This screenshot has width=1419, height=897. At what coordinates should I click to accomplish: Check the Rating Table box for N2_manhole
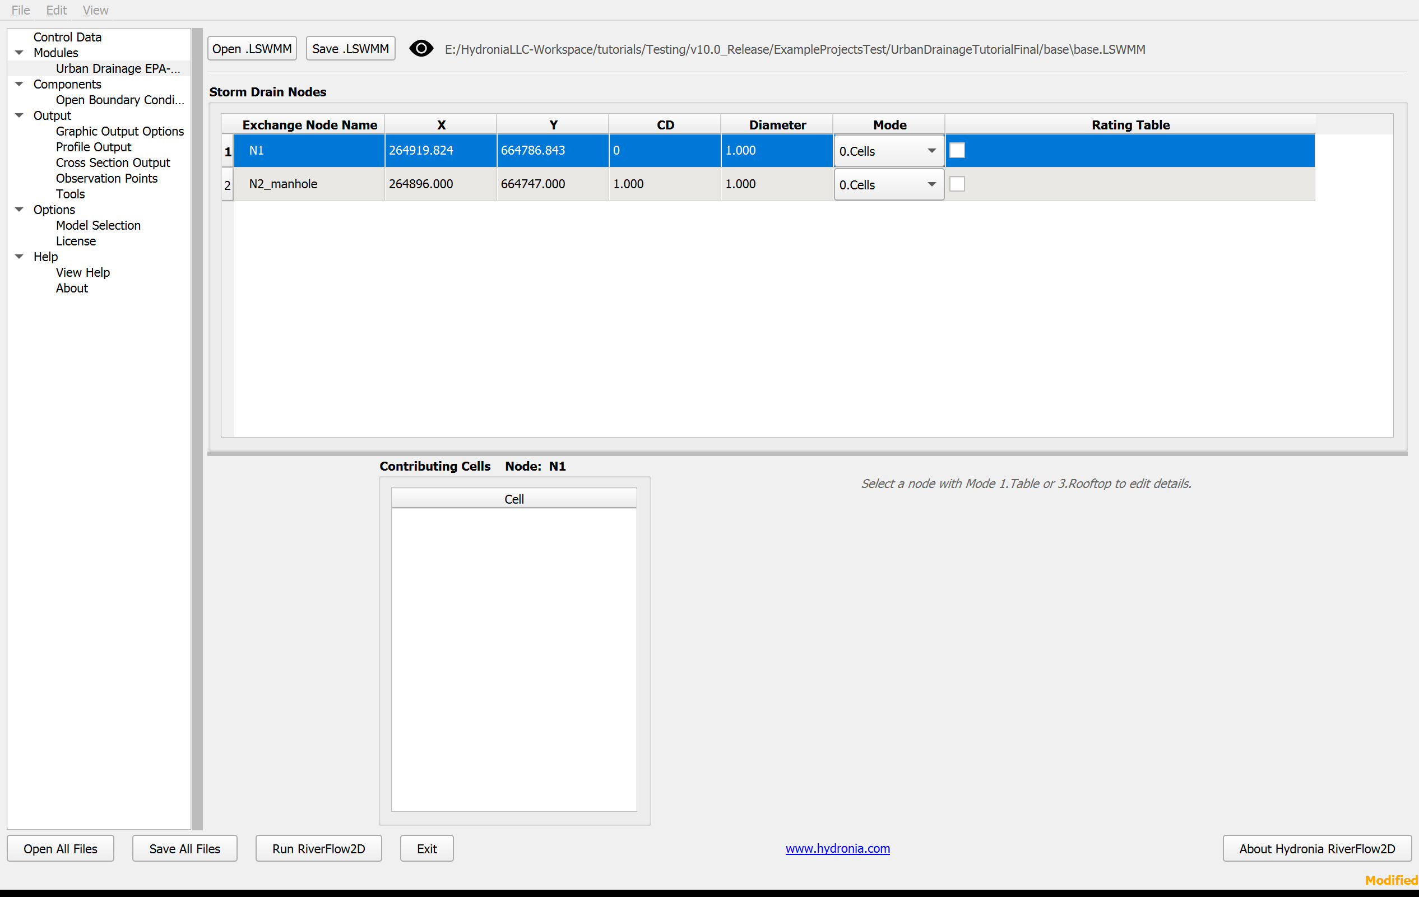(x=957, y=184)
